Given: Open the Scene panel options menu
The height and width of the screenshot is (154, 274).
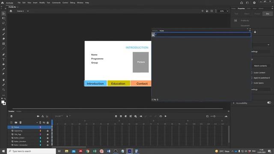Looking at the screenshot, I should 250,31.
